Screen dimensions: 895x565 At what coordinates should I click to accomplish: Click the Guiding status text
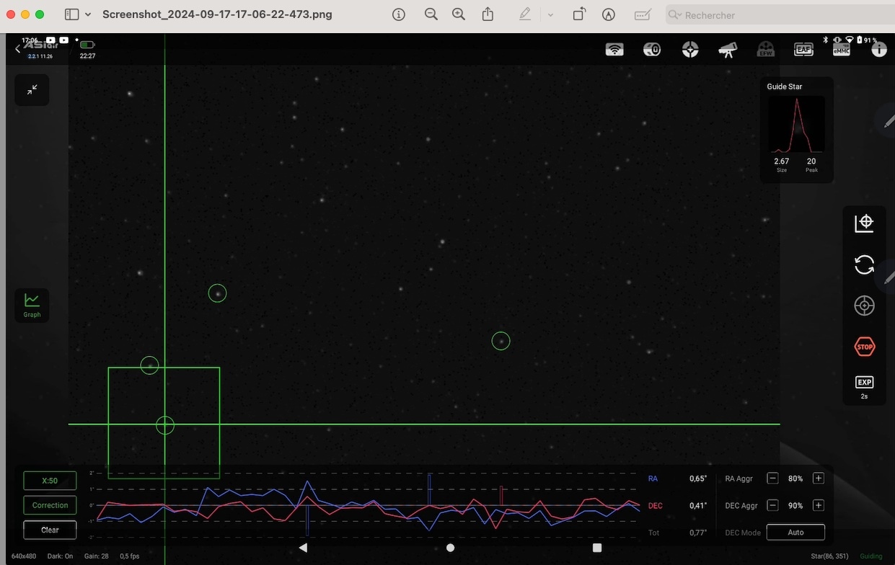tap(871, 556)
